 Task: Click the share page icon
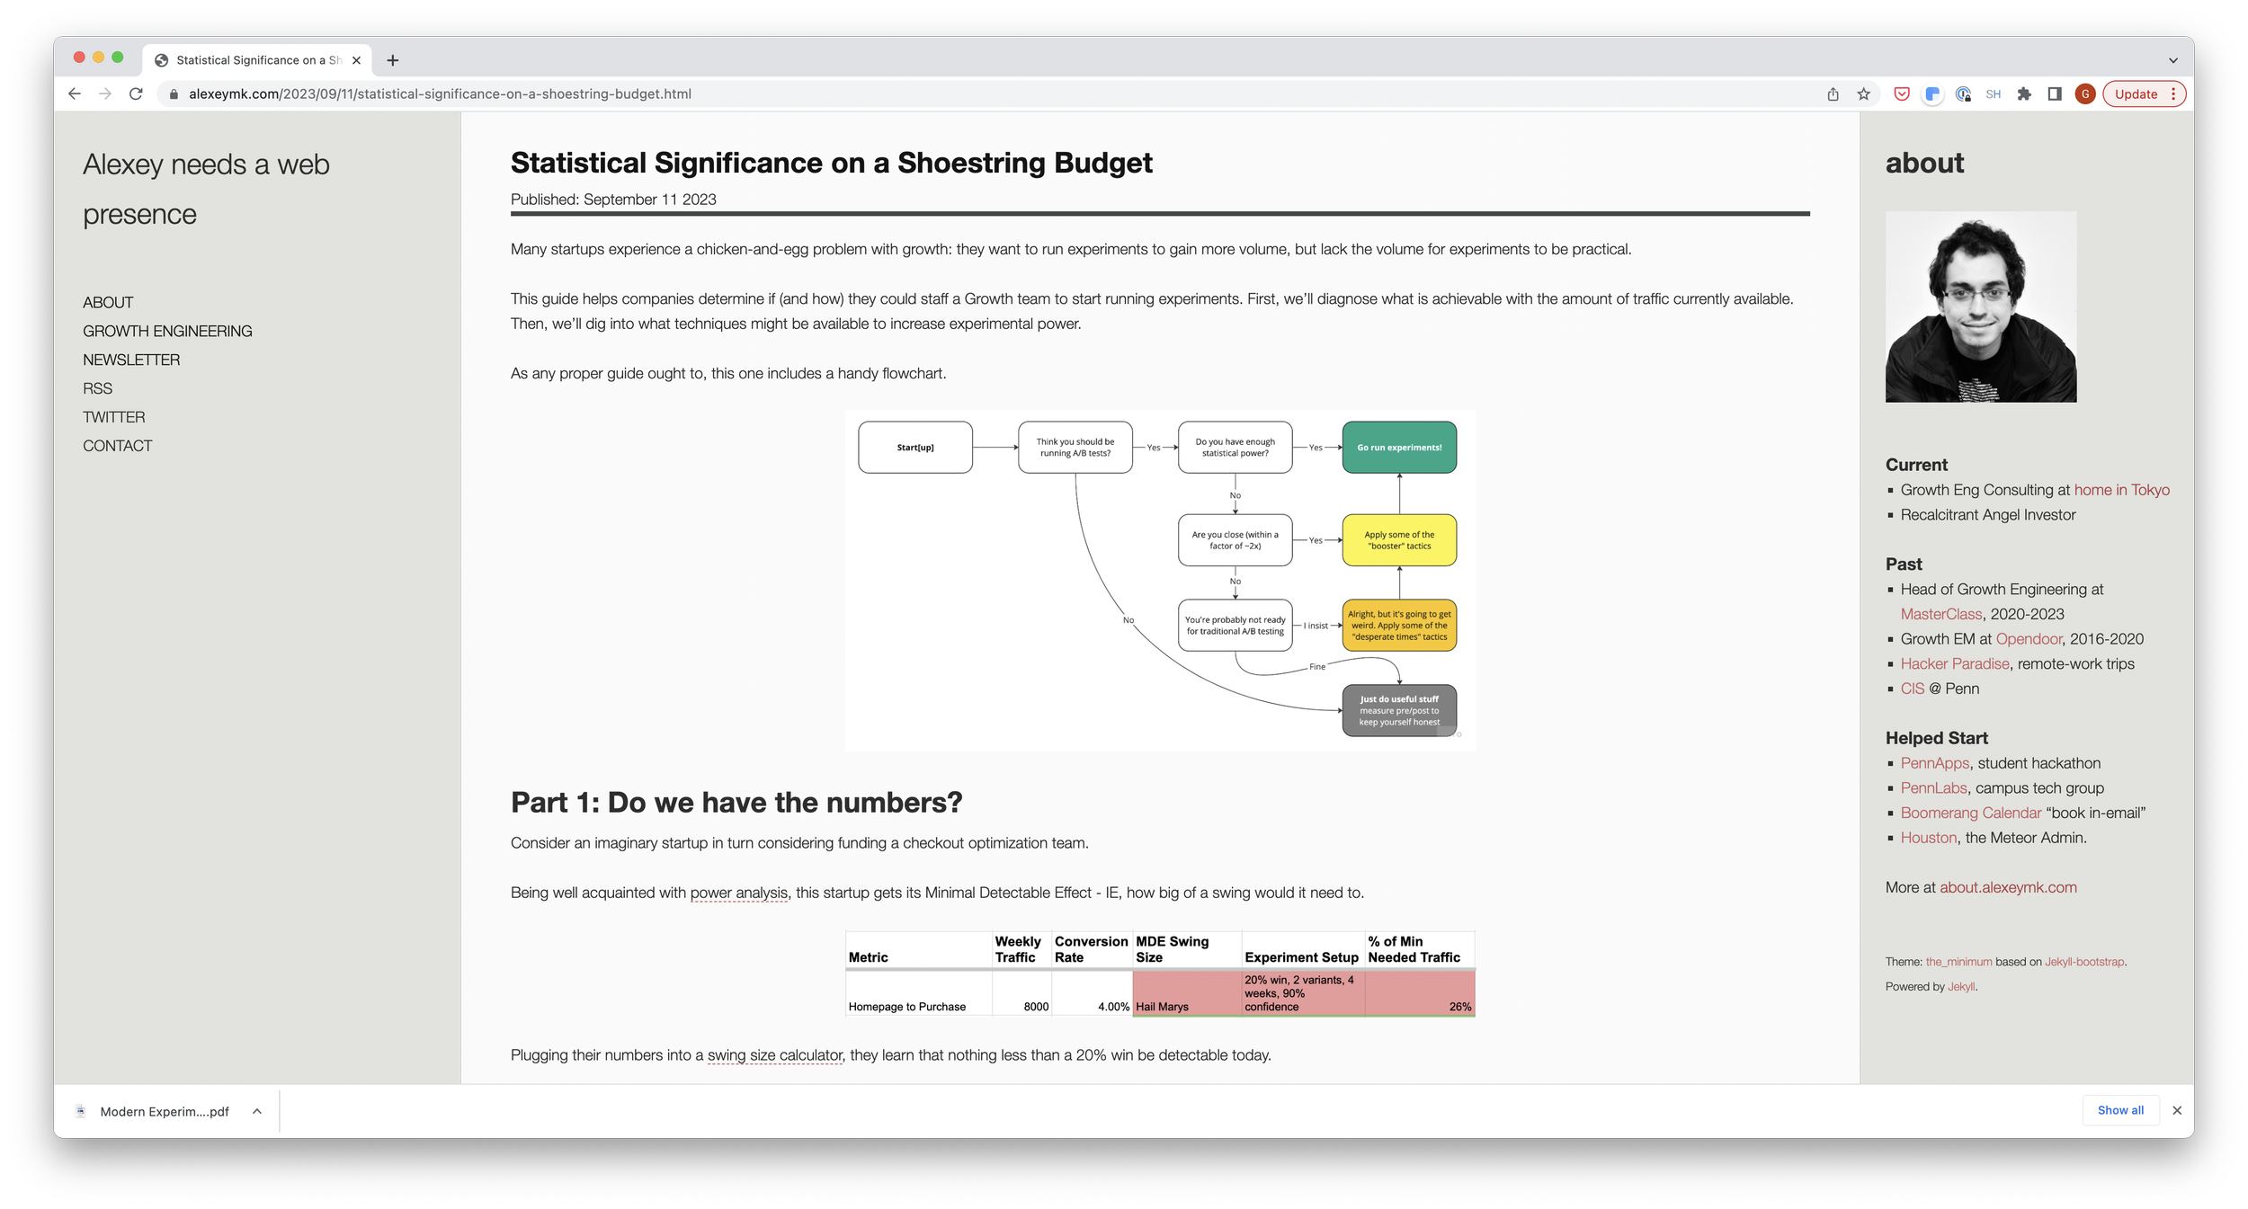(x=1833, y=93)
